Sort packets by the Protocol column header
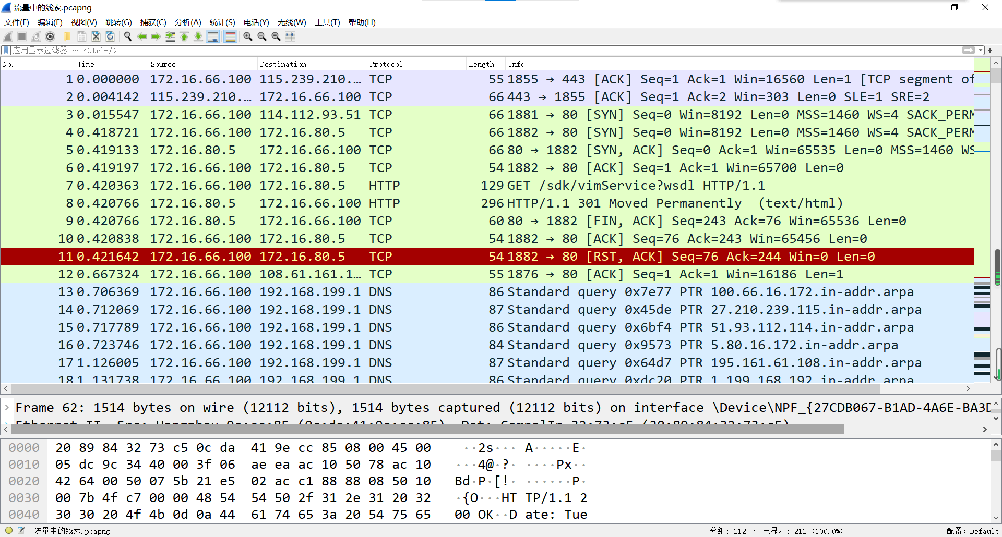The width and height of the screenshot is (1002, 537). 386,64
